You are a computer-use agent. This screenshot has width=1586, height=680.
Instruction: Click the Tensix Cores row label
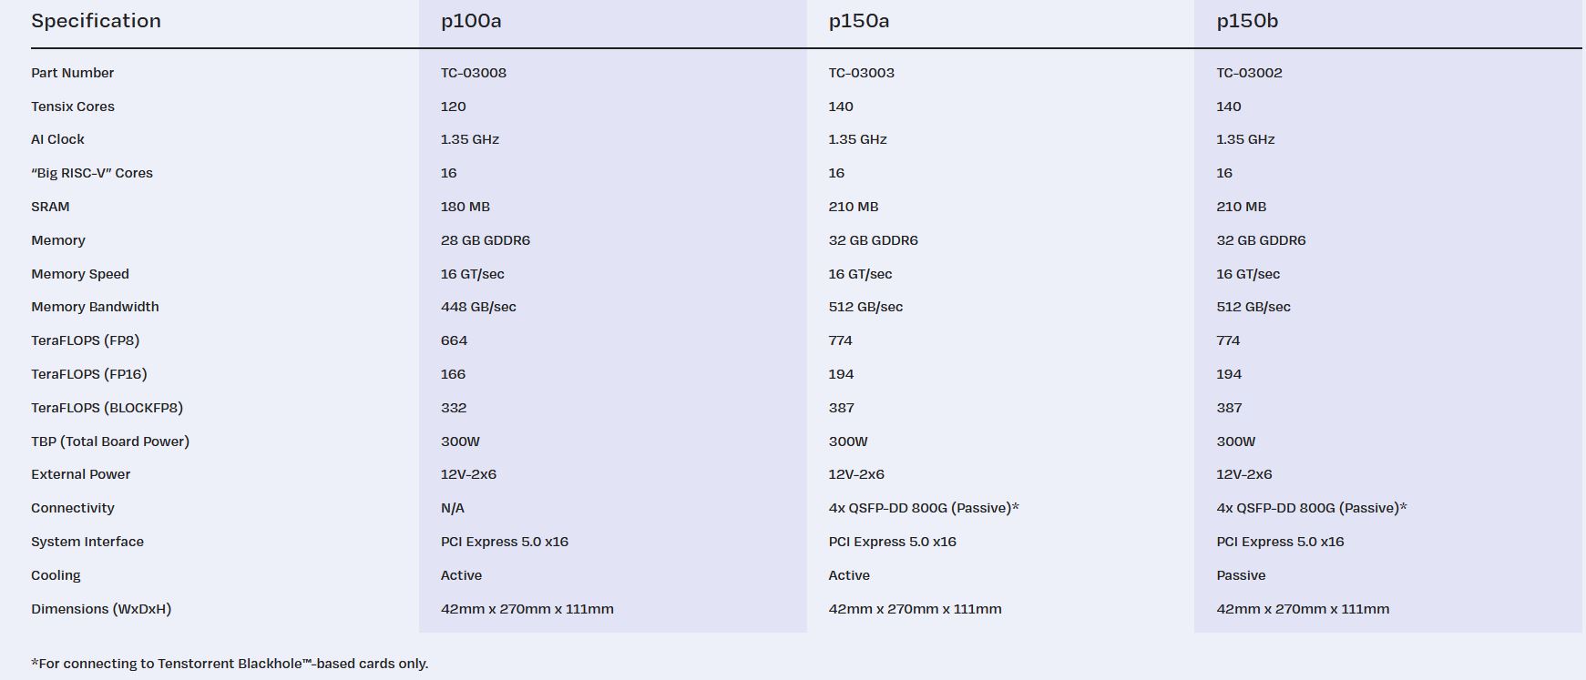tap(73, 107)
